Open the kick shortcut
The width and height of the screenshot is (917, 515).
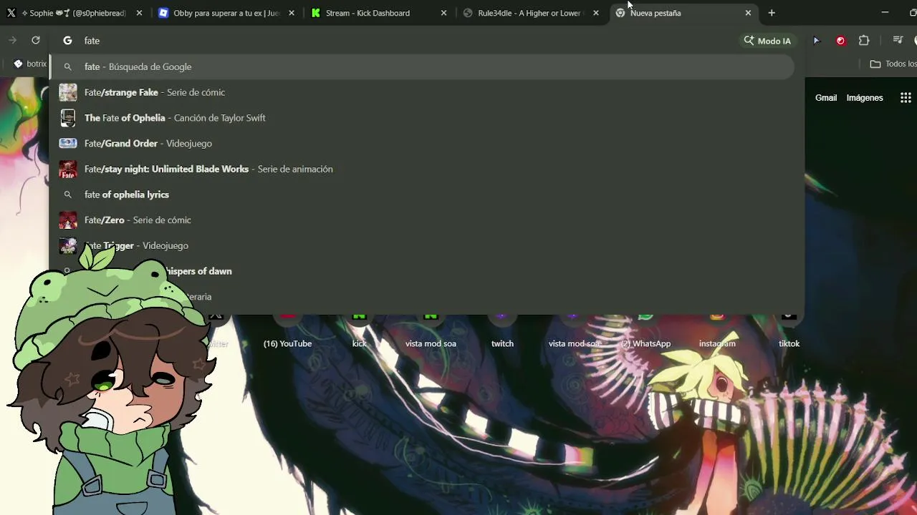[359, 330]
